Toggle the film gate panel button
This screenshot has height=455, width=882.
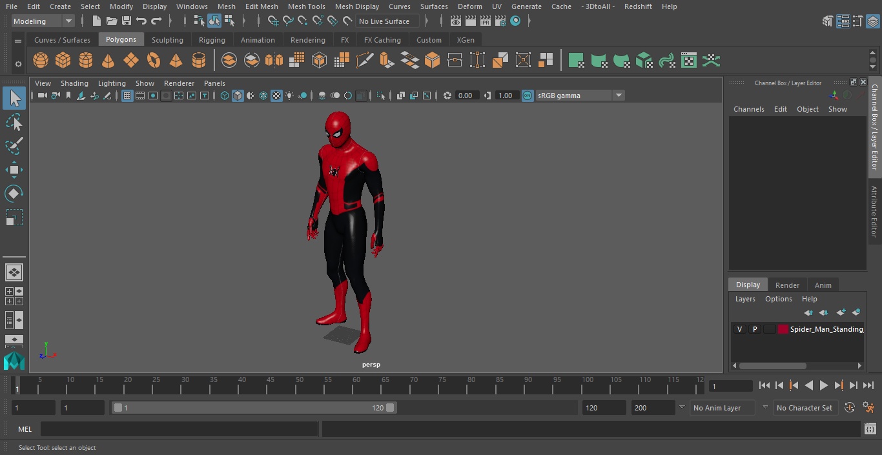click(140, 96)
